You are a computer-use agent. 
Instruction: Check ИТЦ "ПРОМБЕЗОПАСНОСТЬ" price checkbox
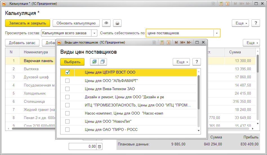pyautogui.click(x=68, y=105)
